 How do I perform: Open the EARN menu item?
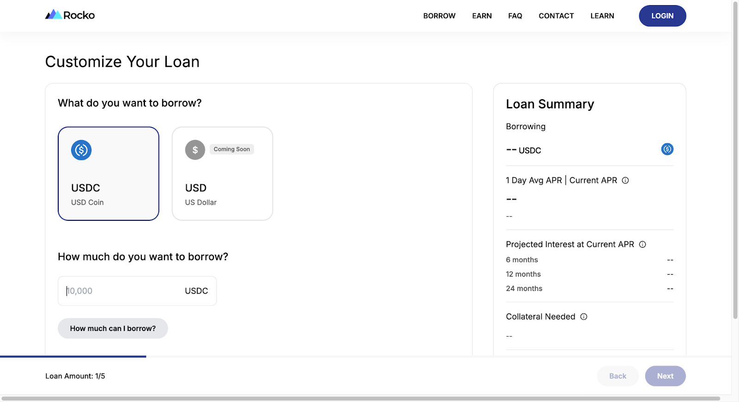(482, 16)
